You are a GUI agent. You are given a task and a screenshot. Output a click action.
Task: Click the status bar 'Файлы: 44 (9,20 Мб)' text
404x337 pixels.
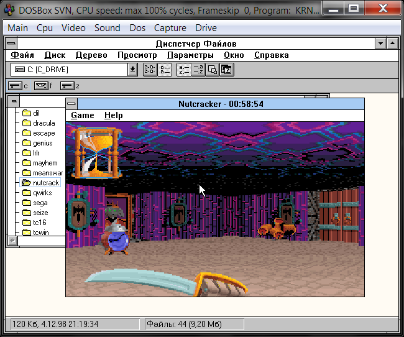coord(184,324)
